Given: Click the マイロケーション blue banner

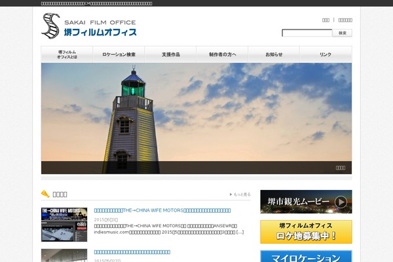Looking at the screenshot, I should point(306,256).
